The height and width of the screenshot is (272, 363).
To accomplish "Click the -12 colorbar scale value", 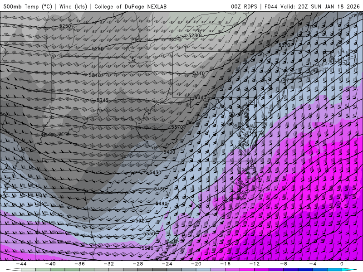I will coord(255,264).
